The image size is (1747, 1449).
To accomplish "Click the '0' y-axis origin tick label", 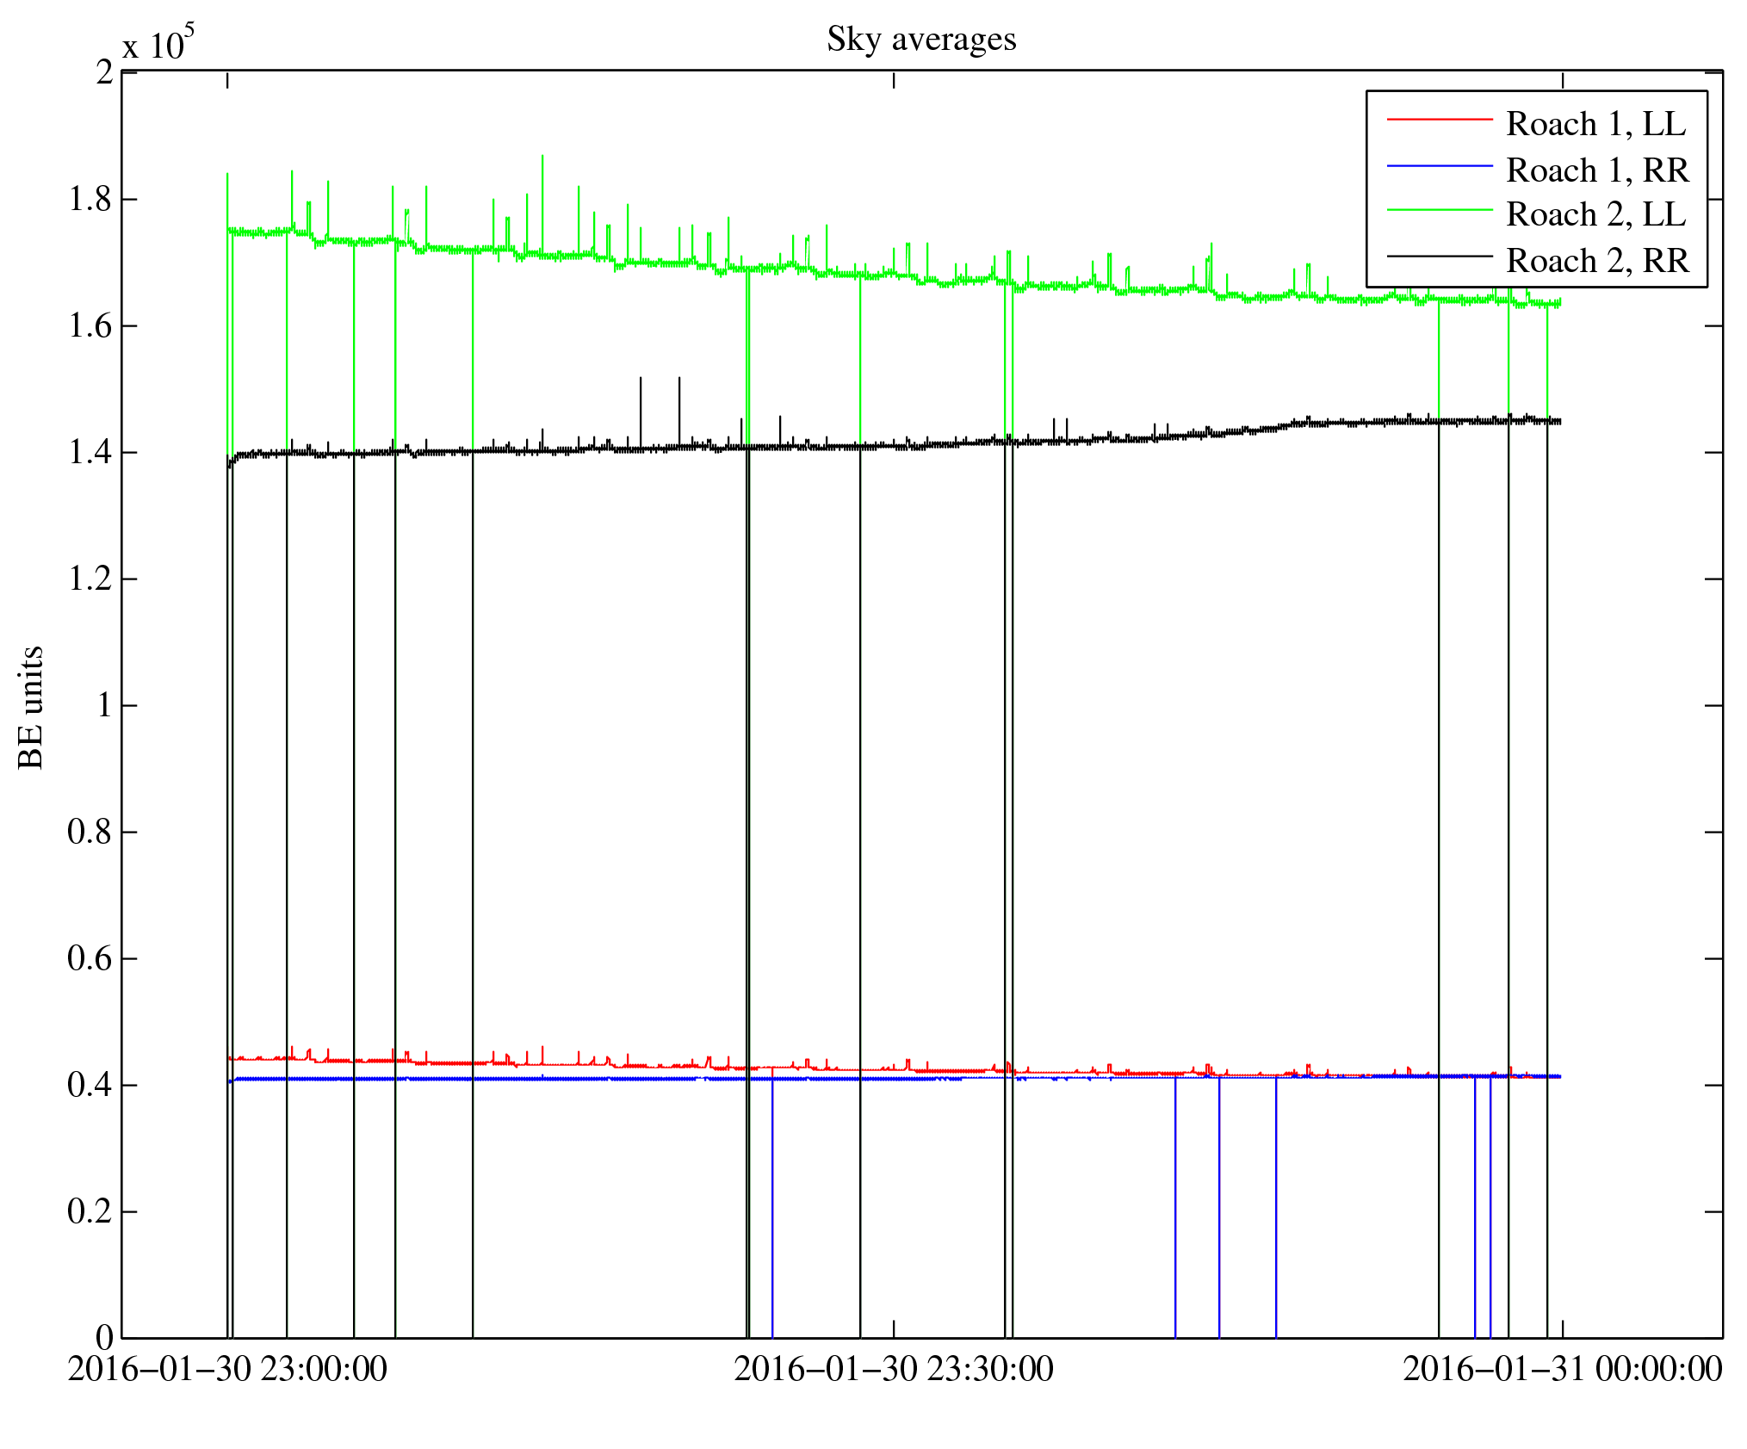I will pyautogui.click(x=104, y=1338).
